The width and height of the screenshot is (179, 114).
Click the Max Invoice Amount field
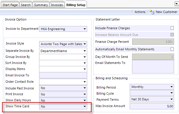pyautogui.click(x=152, y=106)
